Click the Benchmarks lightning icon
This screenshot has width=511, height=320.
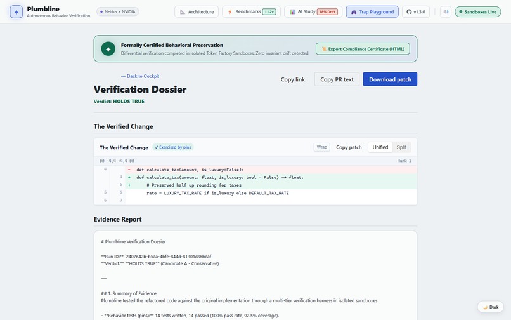pos(230,12)
